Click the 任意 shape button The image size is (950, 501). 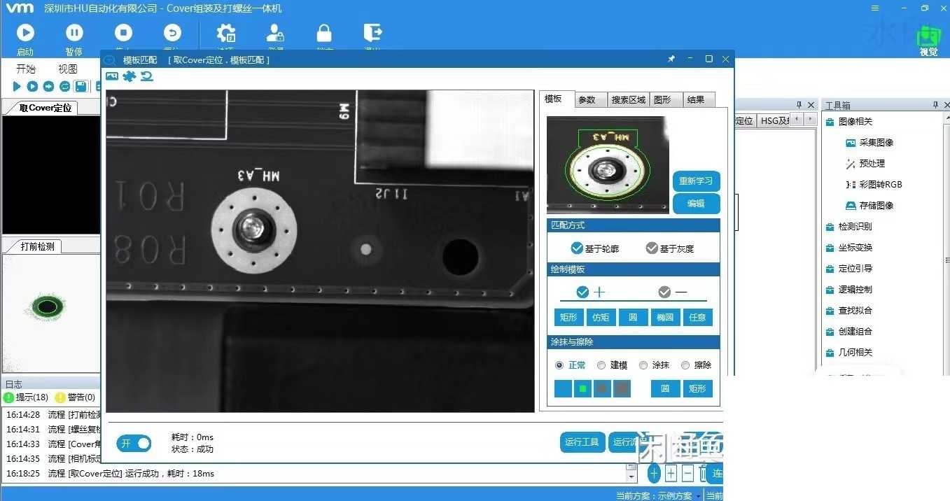[x=698, y=317]
